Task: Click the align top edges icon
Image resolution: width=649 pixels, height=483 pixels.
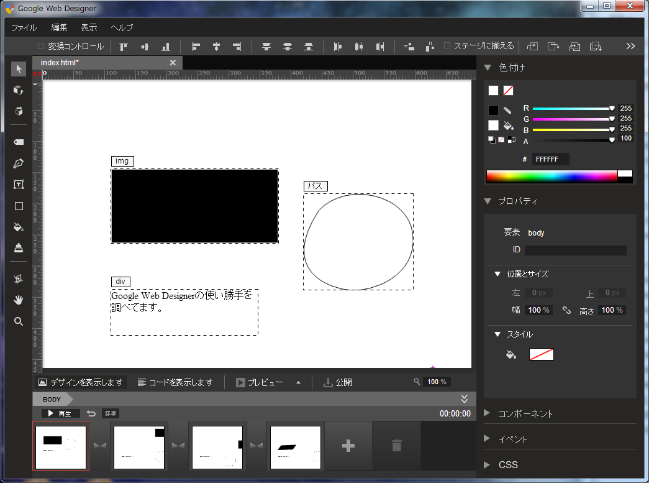Action: coord(124,47)
